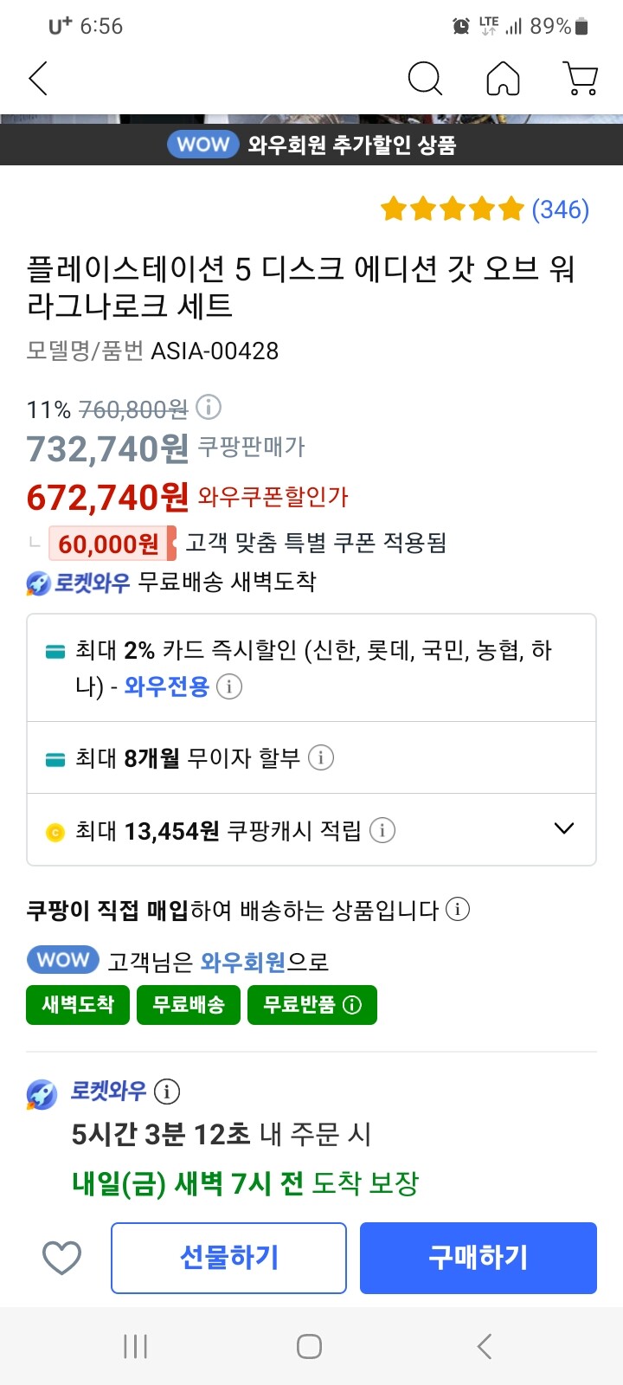Image resolution: width=623 pixels, height=1385 pixels.
Task: Tap 구매하기 to purchase
Action: point(478,1258)
